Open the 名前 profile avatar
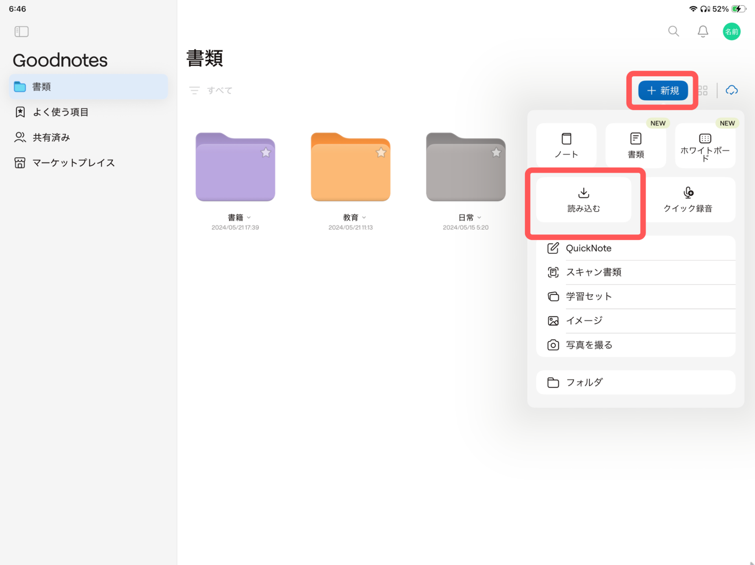Viewport: 755px width, 565px height. 731,31
